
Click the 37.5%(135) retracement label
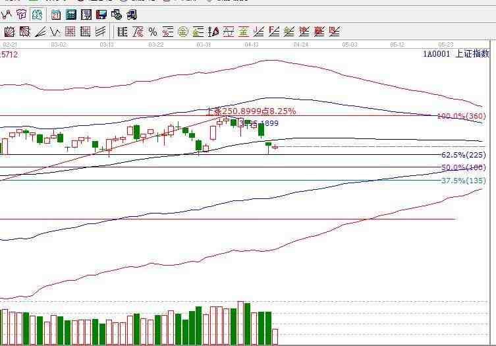(464, 181)
